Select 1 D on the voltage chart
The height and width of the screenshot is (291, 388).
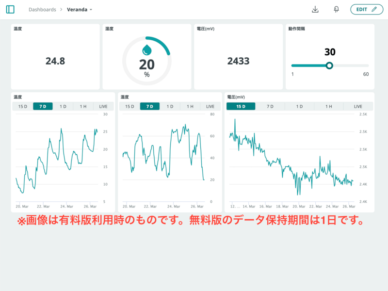(299, 106)
